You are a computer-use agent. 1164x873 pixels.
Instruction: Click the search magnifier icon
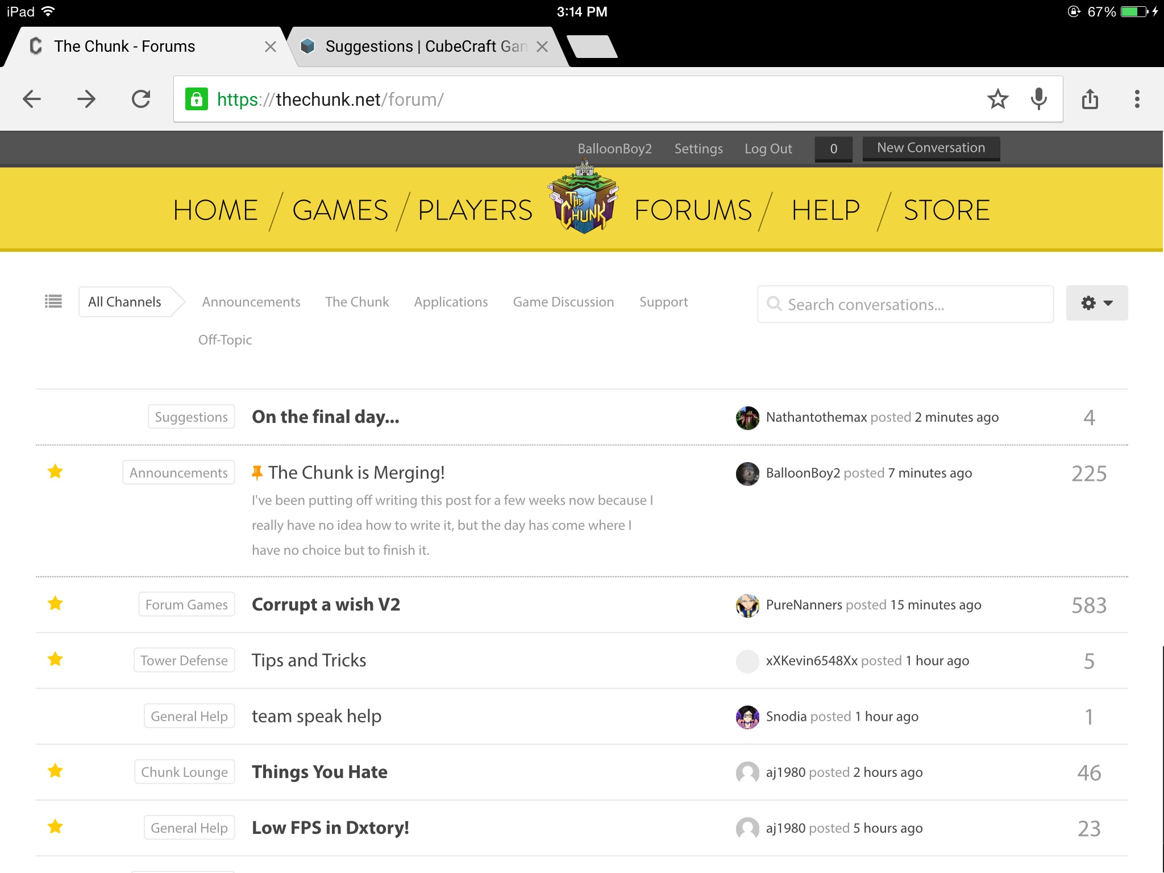774,304
